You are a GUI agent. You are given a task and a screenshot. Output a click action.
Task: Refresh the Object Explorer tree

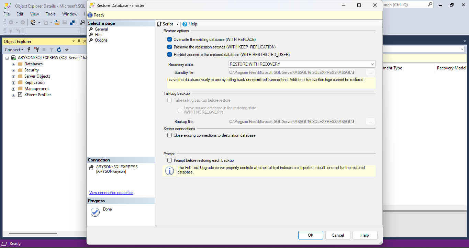(x=58, y=50)
